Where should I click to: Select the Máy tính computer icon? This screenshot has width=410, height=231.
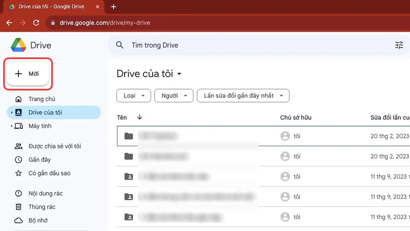point(18,126)
